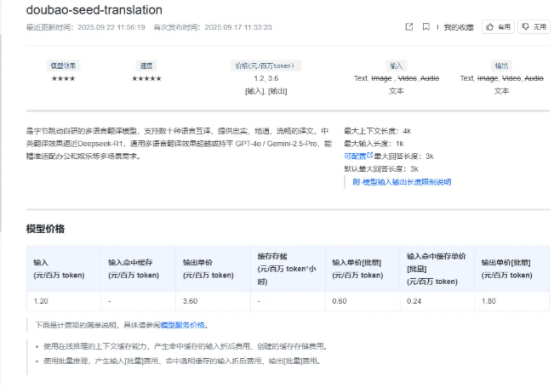Click the 缓存存储 column header

(287, 269)
